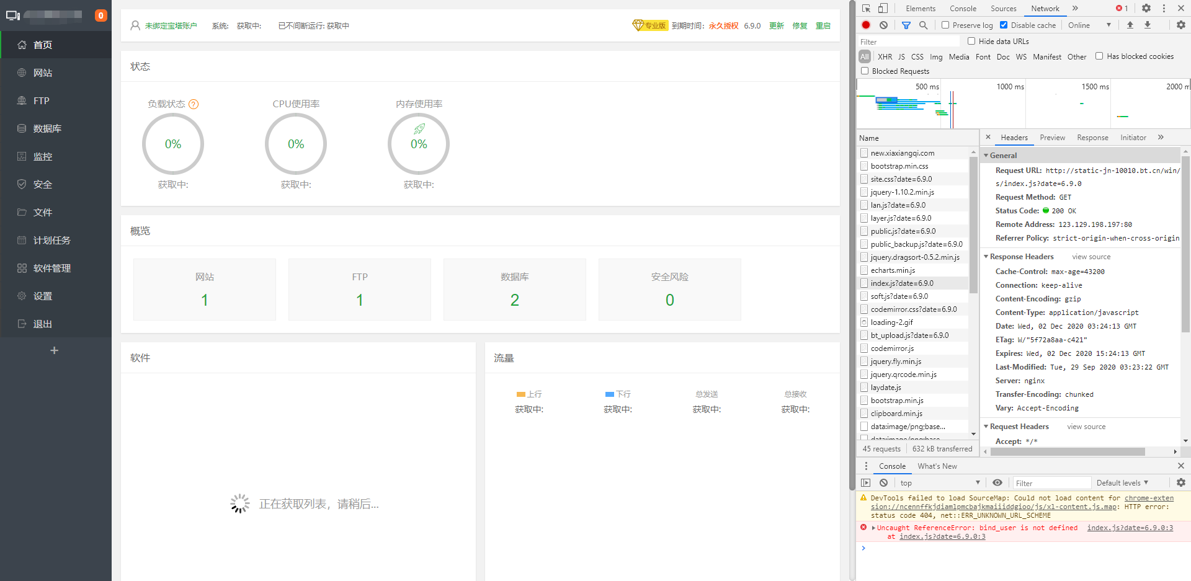Click the 修复 repair link
The image size is (1191, 581).
800,25
